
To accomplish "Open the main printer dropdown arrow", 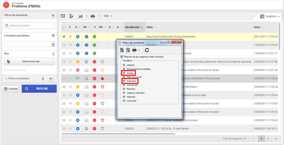I will (99, 16).
